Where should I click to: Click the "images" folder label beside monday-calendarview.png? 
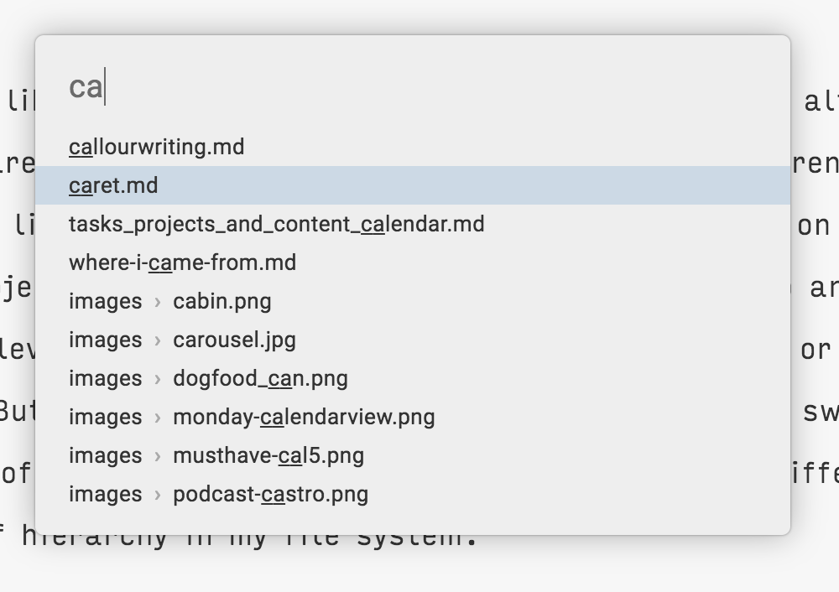point(105,417)
